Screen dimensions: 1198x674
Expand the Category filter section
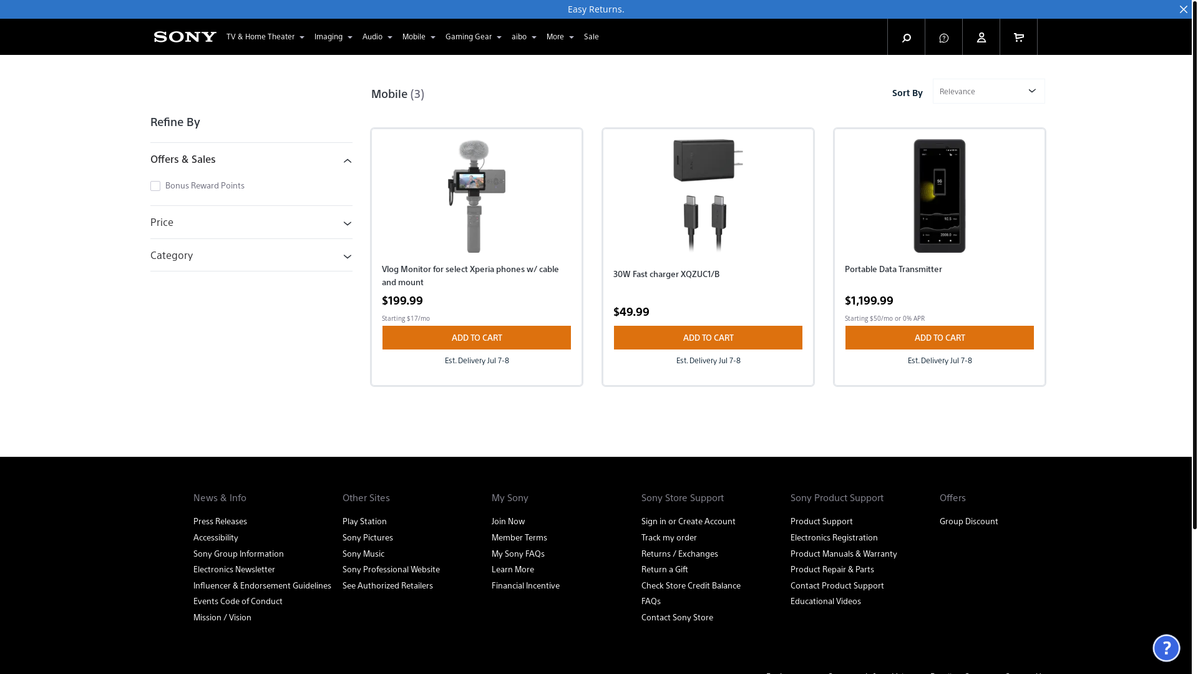[251, 256]
